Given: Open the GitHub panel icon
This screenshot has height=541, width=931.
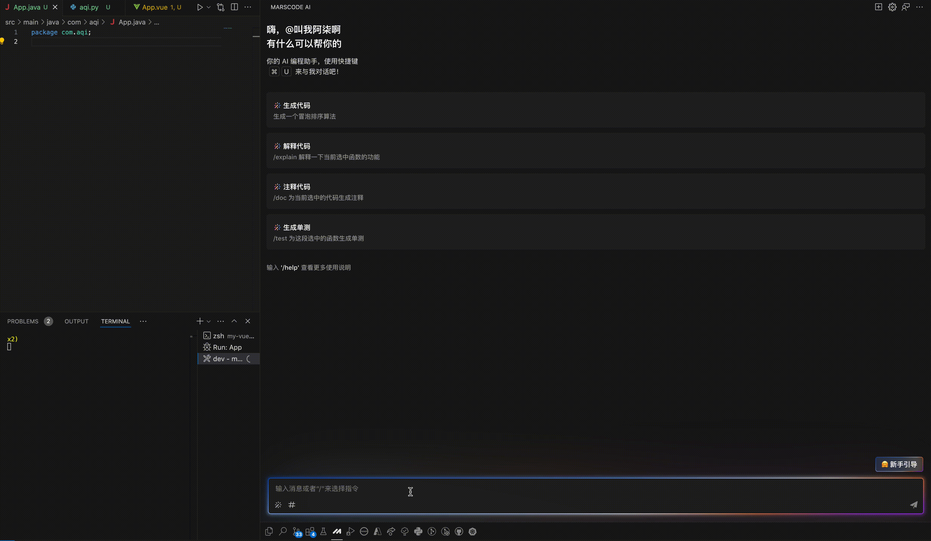Looking at the screenshot, I should pyautogui.click(x=459, y=531).
